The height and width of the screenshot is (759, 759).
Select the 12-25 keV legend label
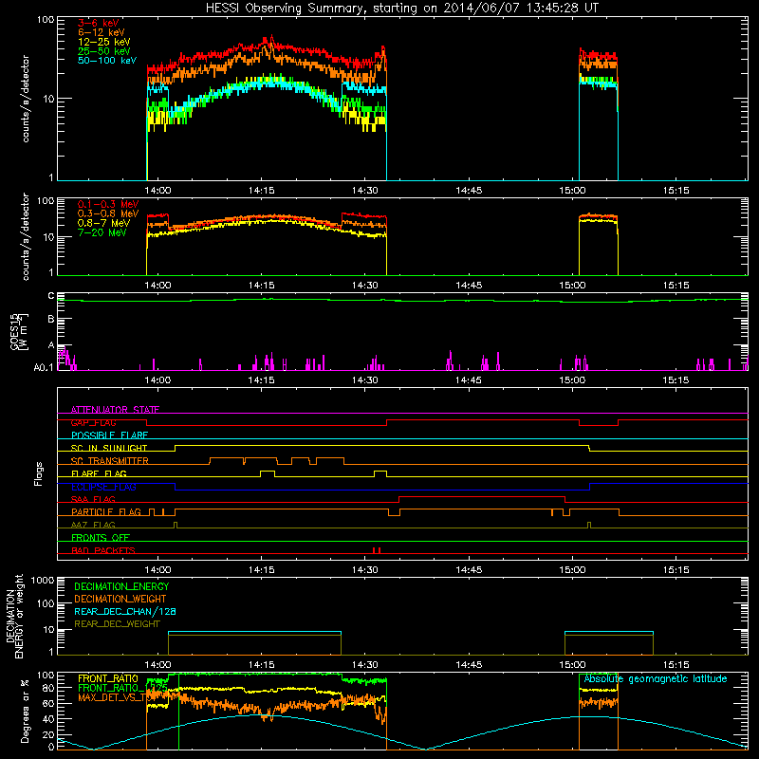coord(104,42)
